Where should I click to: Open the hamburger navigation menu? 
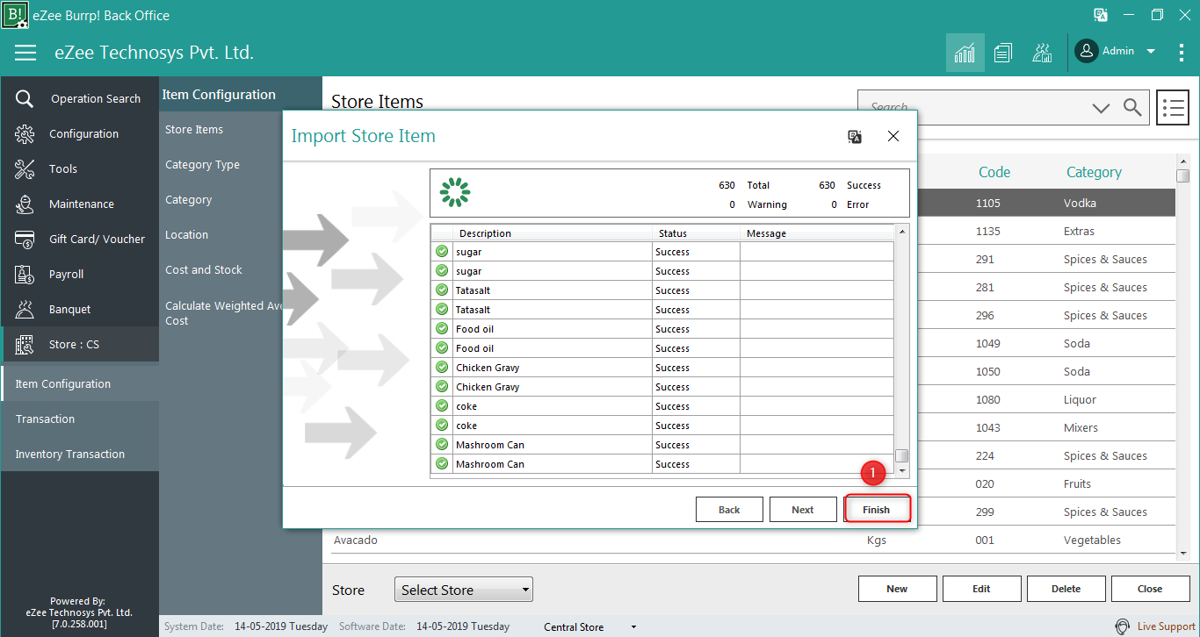tap(25, 53)
